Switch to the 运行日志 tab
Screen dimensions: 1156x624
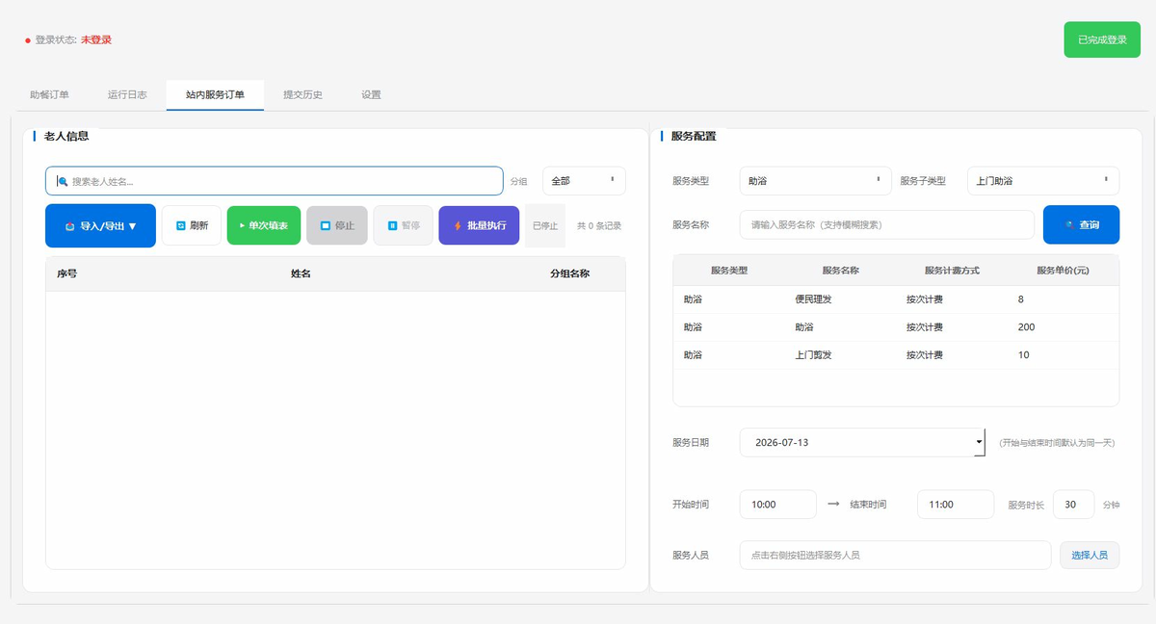(x=127, y=95)
